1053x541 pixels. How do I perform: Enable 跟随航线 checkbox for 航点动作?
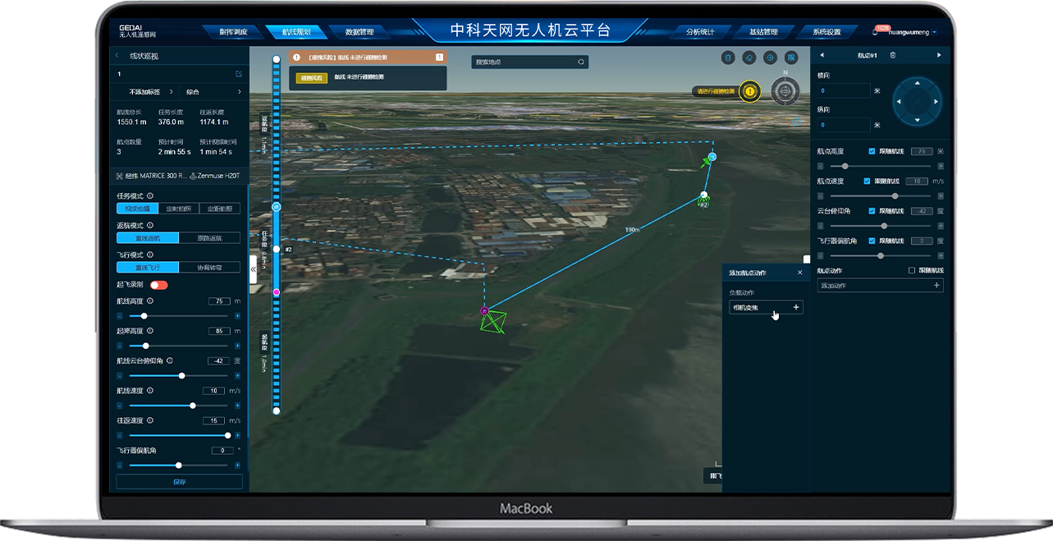(912, 270)
